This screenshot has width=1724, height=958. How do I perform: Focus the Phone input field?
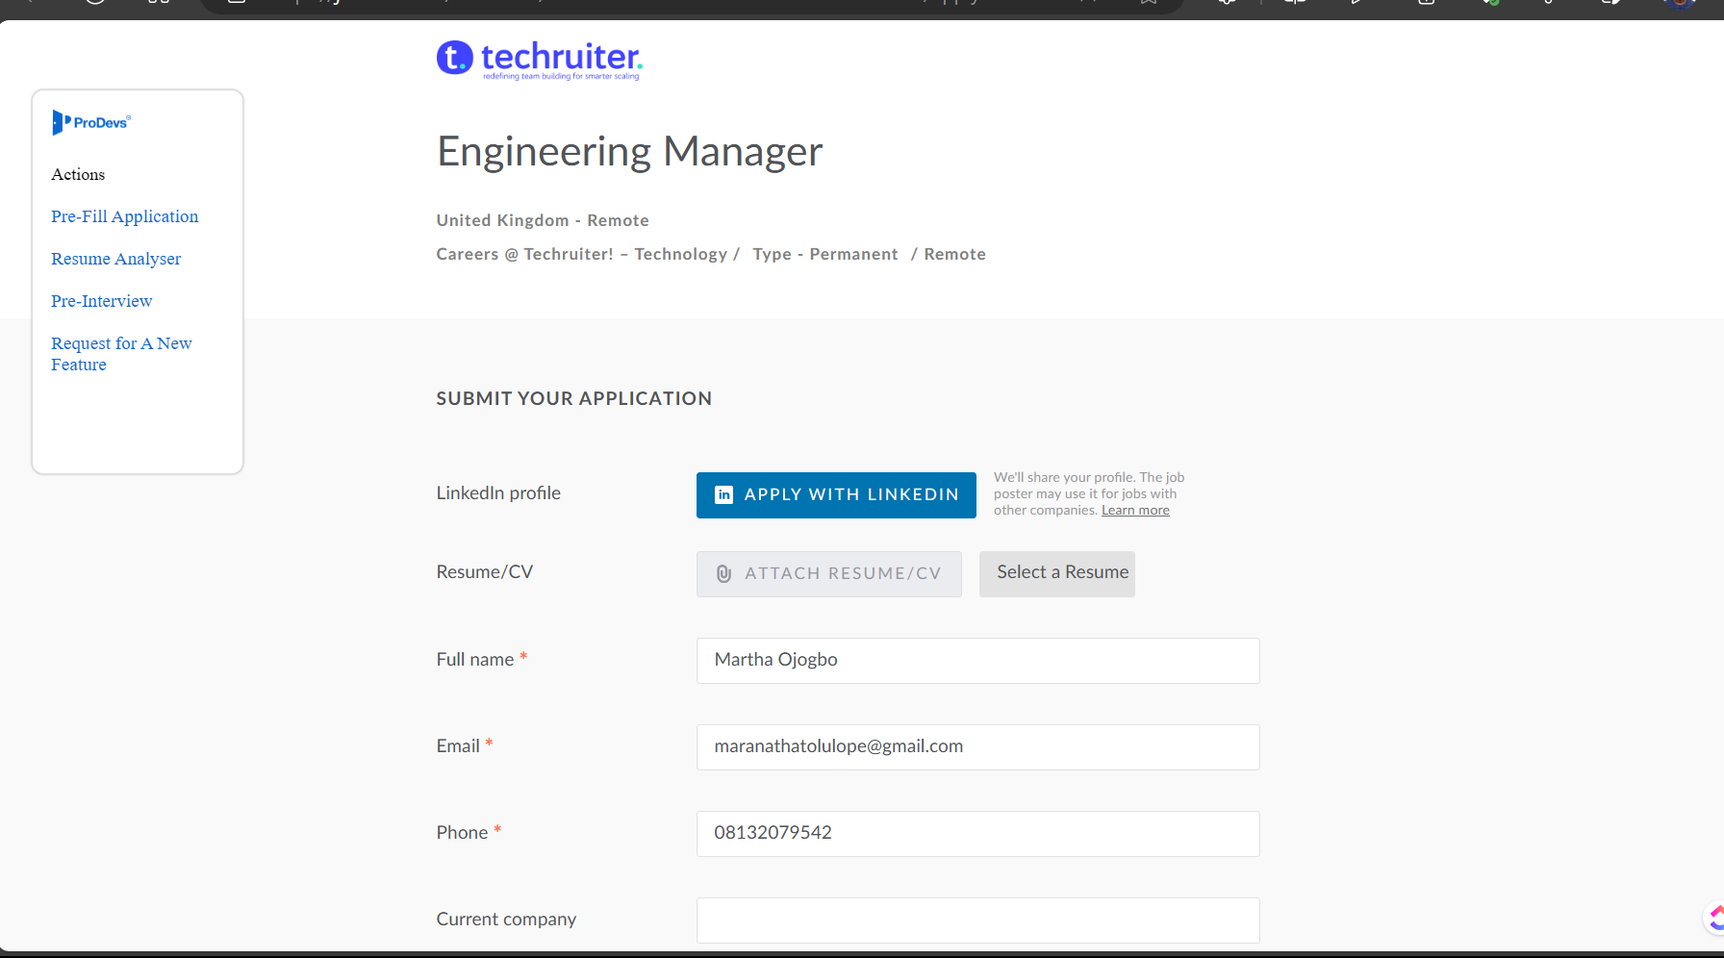978,834
